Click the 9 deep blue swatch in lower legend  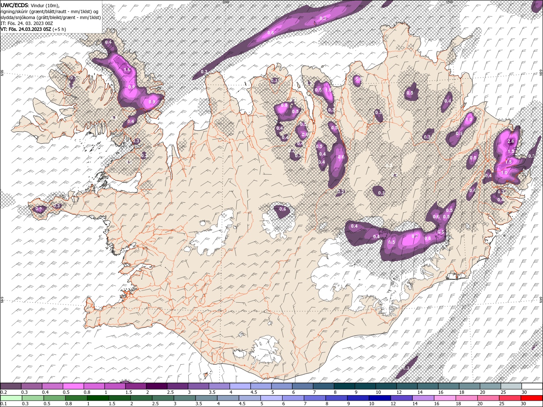pos(358,398)
